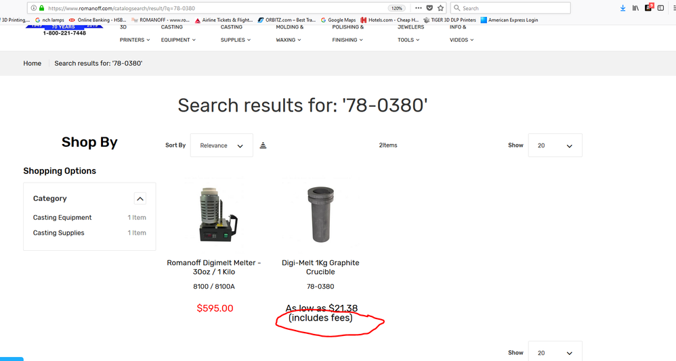This screenshot has width=676, height=361.
Task: Filter by Casting Supplies category
Action: pyautogui.click(x=59, y=233)
